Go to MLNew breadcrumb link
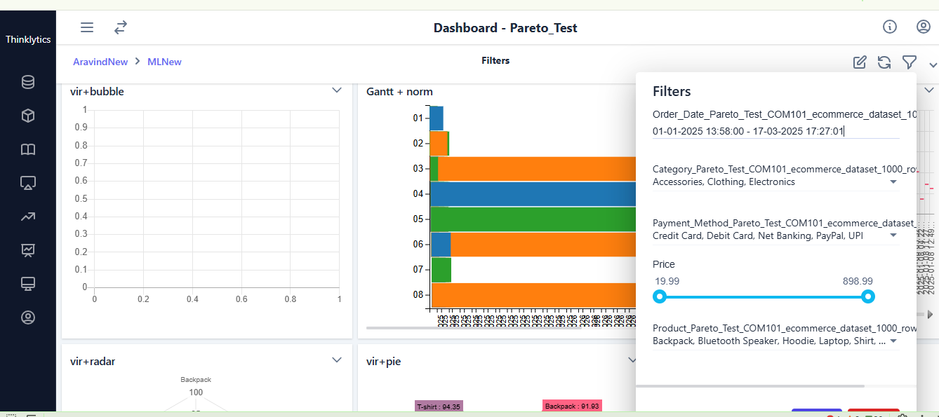The image size is (939, 417). (164, 62)
